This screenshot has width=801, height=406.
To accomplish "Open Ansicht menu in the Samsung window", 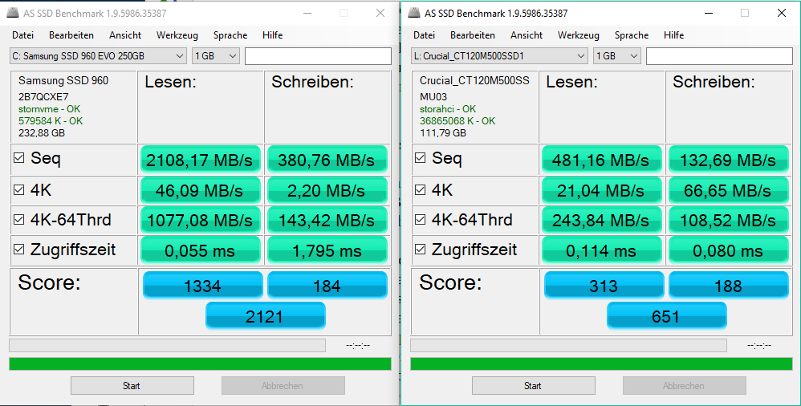I will [125, 35].
